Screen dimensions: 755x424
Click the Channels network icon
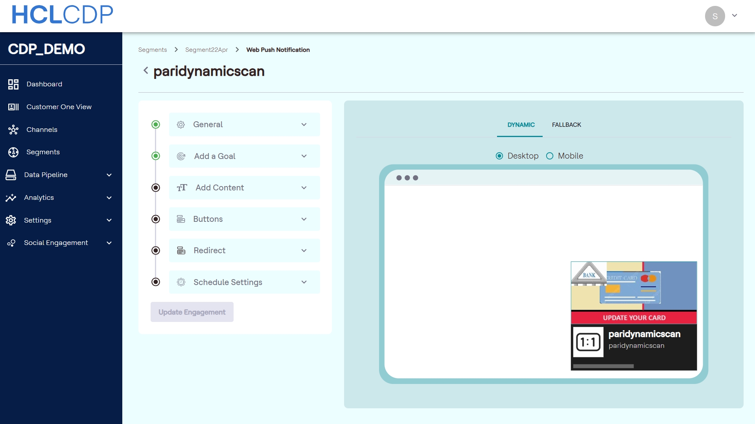point(13,130)
